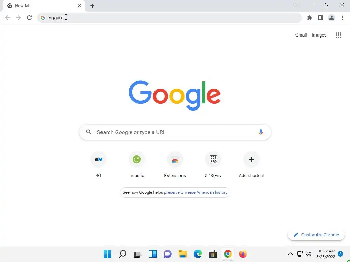
Task: Open File Explorer from the taskbar
Action: [183, 254]
